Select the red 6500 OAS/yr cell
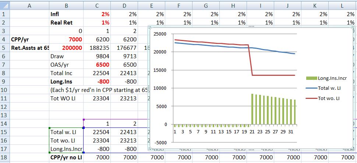 97,64
